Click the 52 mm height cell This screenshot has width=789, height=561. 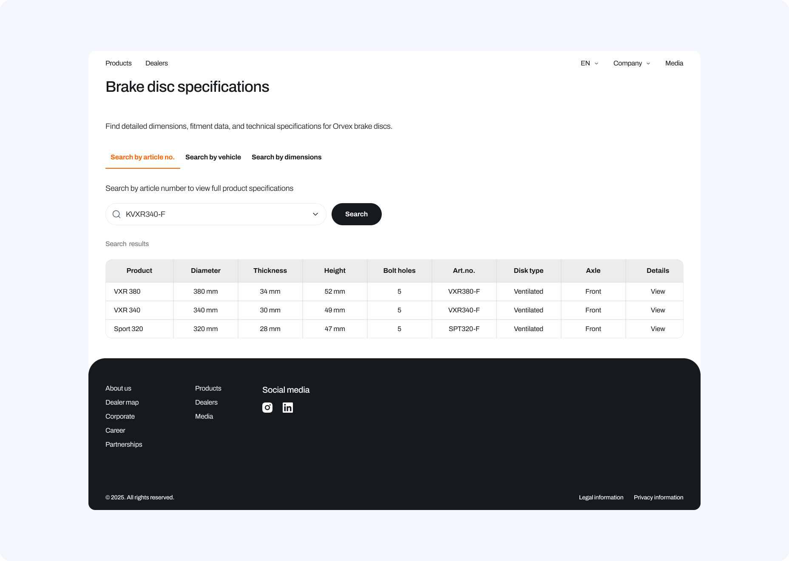[x=335, y=292]
